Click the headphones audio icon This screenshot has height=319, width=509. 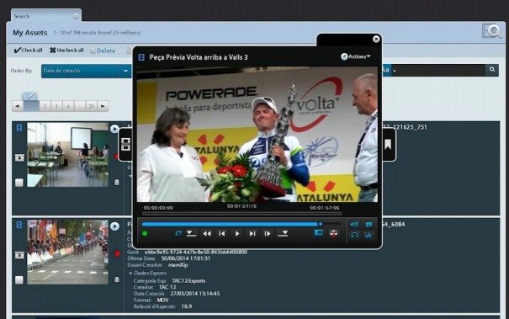[x=354, y=235]
